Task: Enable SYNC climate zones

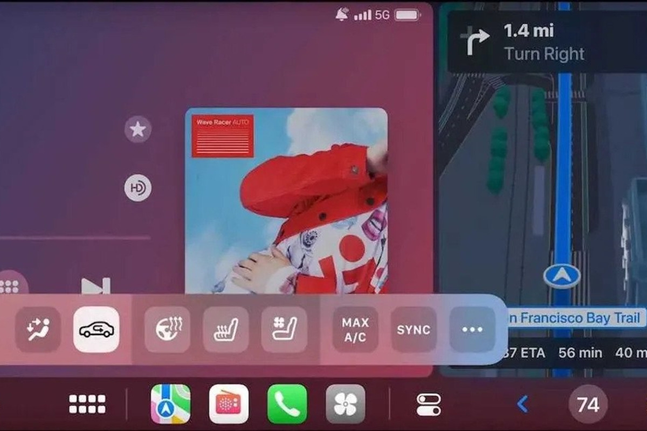Action: 414,329
